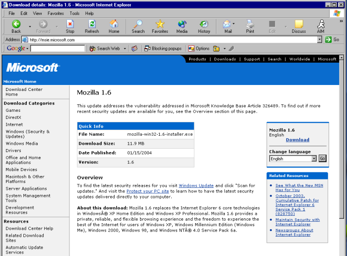This screenshot has height=256, width=347.
Task: Open Newsgroups About Internet Explorer link
Action: tap(294, 232)
